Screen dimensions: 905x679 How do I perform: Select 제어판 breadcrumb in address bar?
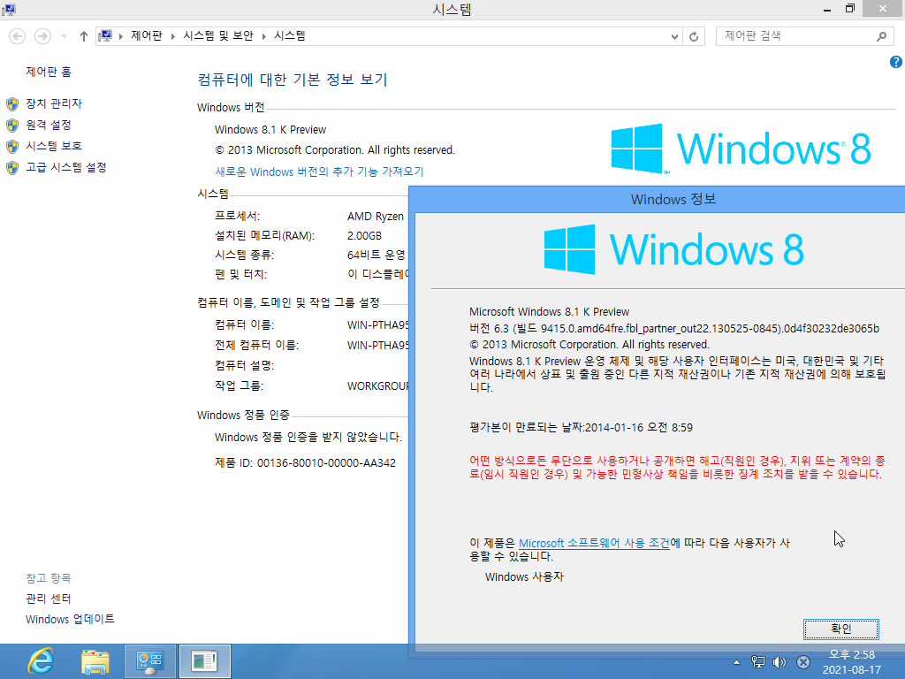click(147, 35)
